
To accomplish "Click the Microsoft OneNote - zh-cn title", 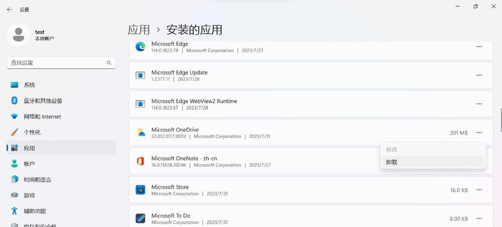I will [184, 158].
